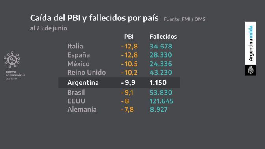Screen dimensions: 265x149
Task: Click the Fallecidos column header
Action: [x=163, y=37]
